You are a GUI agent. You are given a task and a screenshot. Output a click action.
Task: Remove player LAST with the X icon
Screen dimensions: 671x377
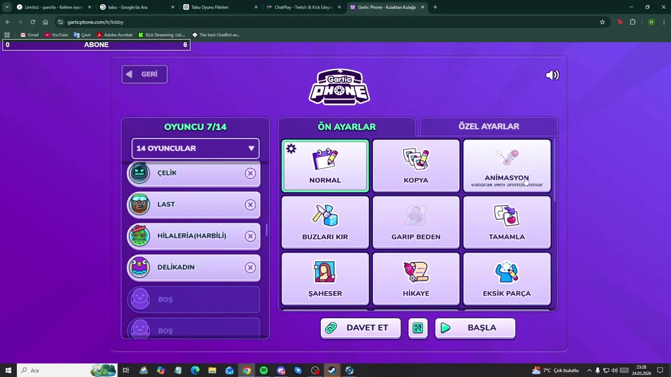(x=251, y=205)
